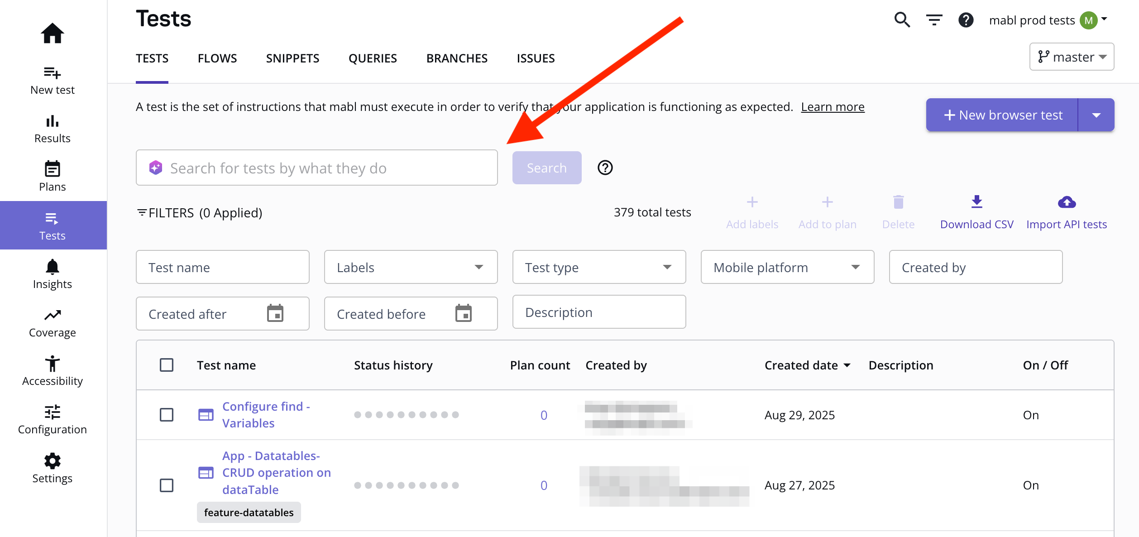Expand the New browser test arrow menu
This screenshot has height=537, width=1139.
1096,115
